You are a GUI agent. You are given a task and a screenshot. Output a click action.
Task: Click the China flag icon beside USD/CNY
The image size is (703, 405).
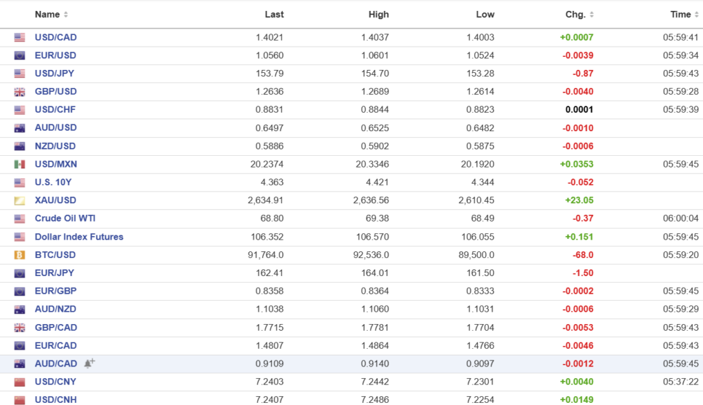[x=19, y=382]
